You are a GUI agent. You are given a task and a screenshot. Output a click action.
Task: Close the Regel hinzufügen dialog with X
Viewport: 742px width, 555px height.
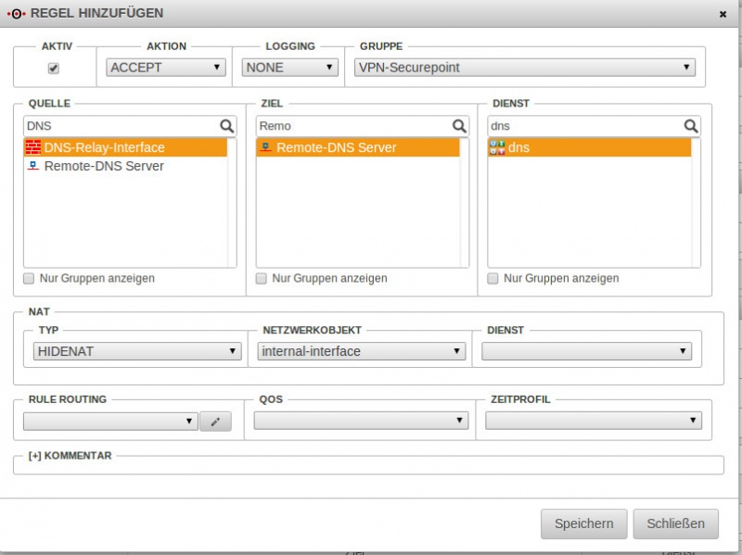pos(723,15)
